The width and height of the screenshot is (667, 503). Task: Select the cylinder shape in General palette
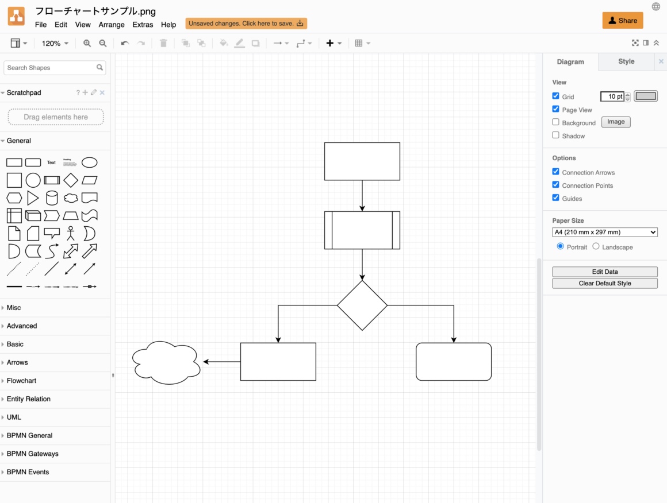point(52,198)
